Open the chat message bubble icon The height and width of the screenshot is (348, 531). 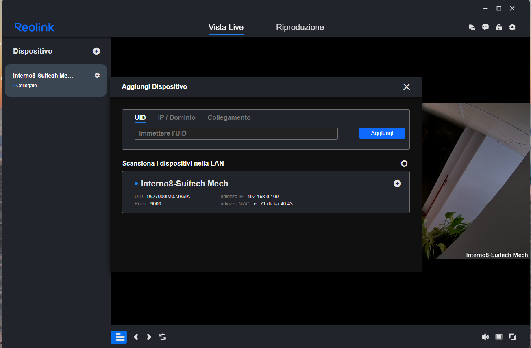(x=485, y=28)
